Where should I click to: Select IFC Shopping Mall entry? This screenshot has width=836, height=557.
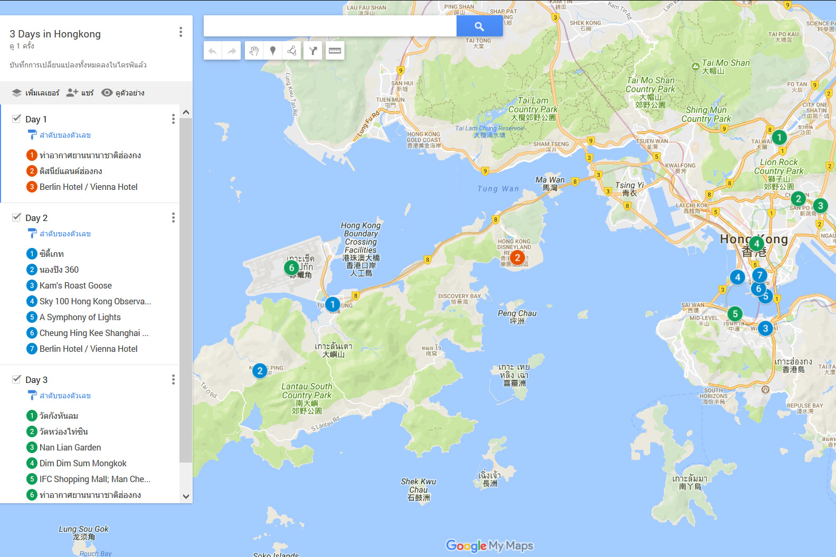[x=90, y=479]
